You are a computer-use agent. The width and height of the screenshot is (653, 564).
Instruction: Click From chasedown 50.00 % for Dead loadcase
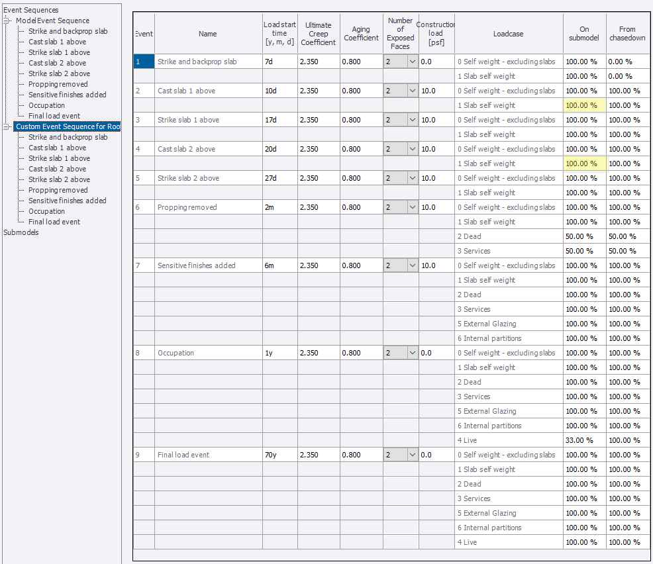tap(627, 236)
